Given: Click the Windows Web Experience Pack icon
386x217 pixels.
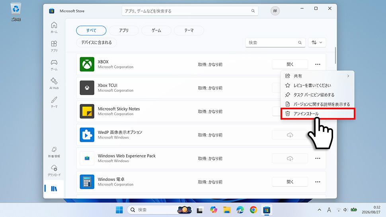Looking at the screenshot, I should [87, 158].
